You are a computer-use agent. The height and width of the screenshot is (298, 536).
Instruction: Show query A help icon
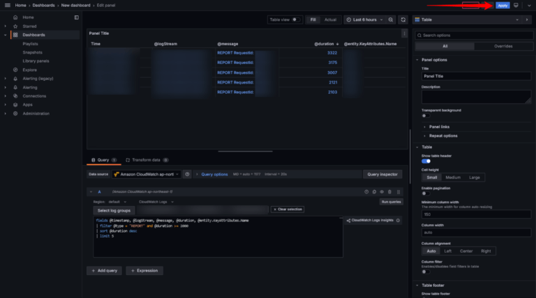(366, 192)
